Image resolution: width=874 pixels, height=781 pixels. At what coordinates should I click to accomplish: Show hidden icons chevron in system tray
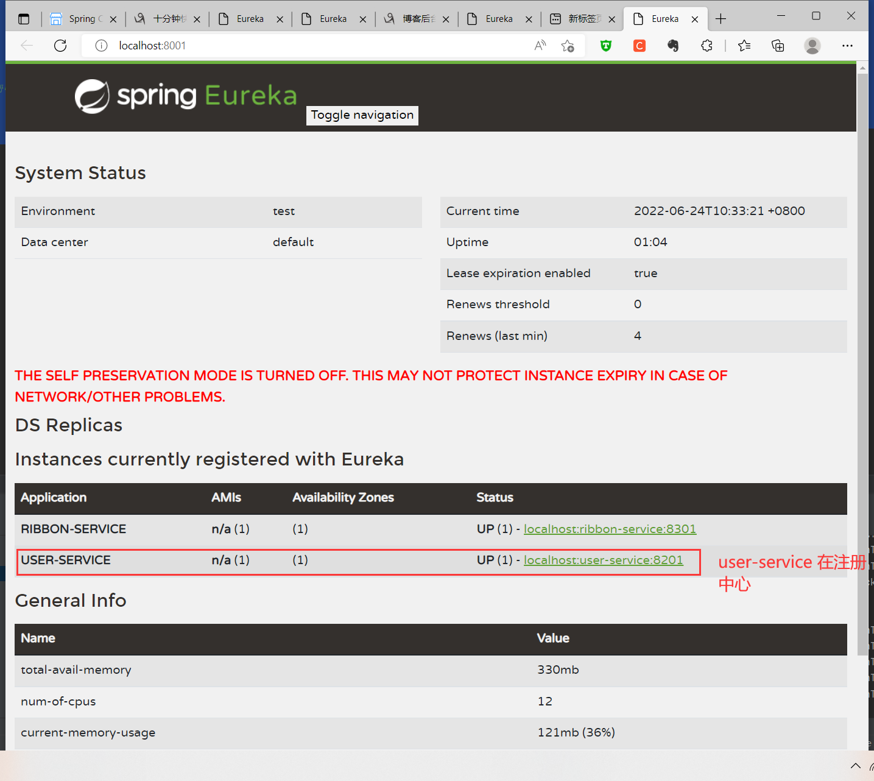(856, 766)
